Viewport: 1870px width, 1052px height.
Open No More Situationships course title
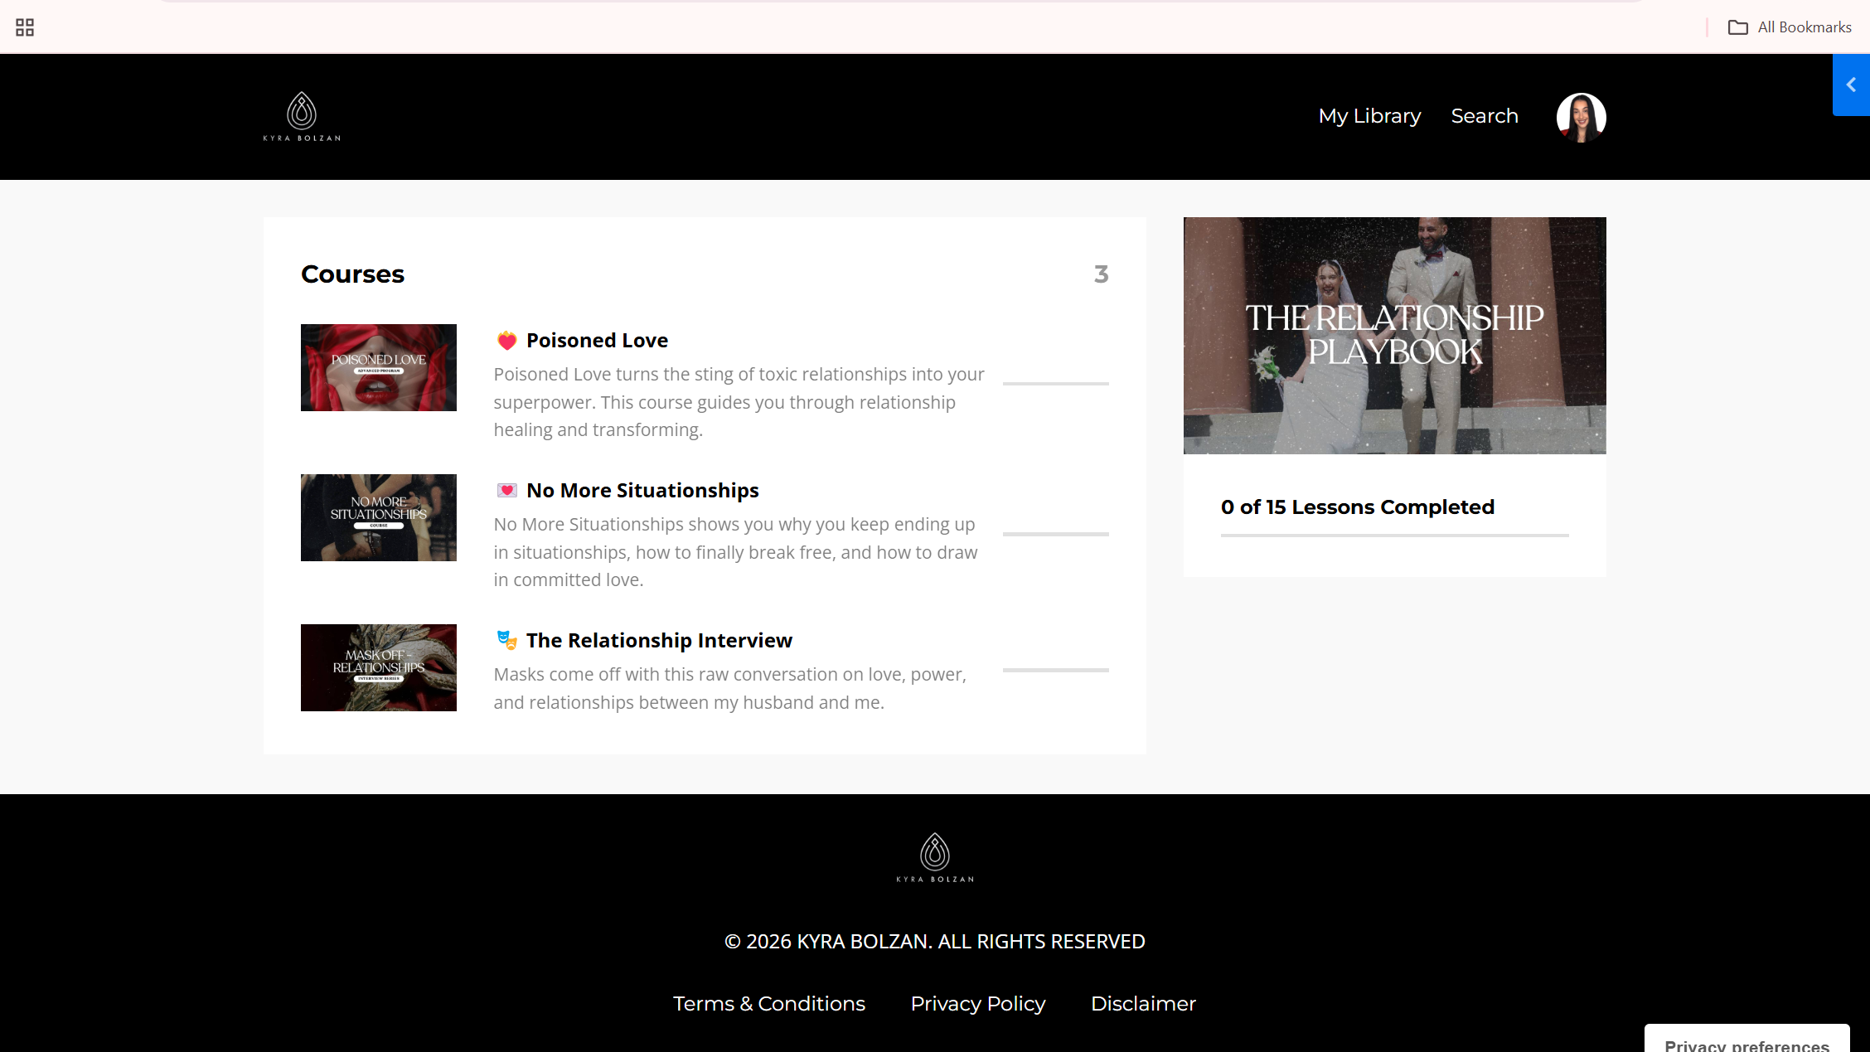[642, 491]
